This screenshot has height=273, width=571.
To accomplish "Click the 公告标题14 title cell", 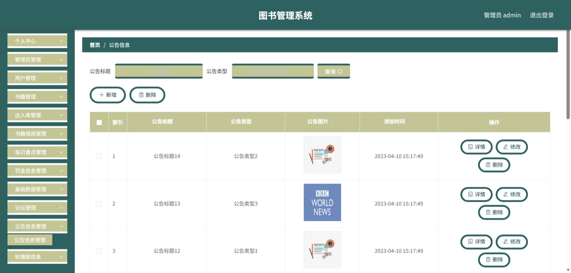I will pos(167,156).
